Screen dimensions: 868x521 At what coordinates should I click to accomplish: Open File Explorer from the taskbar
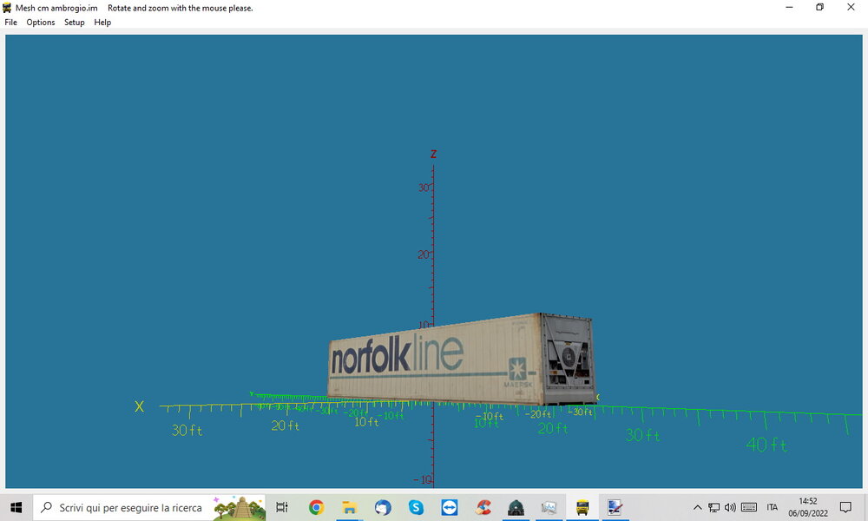coord(349,507)
